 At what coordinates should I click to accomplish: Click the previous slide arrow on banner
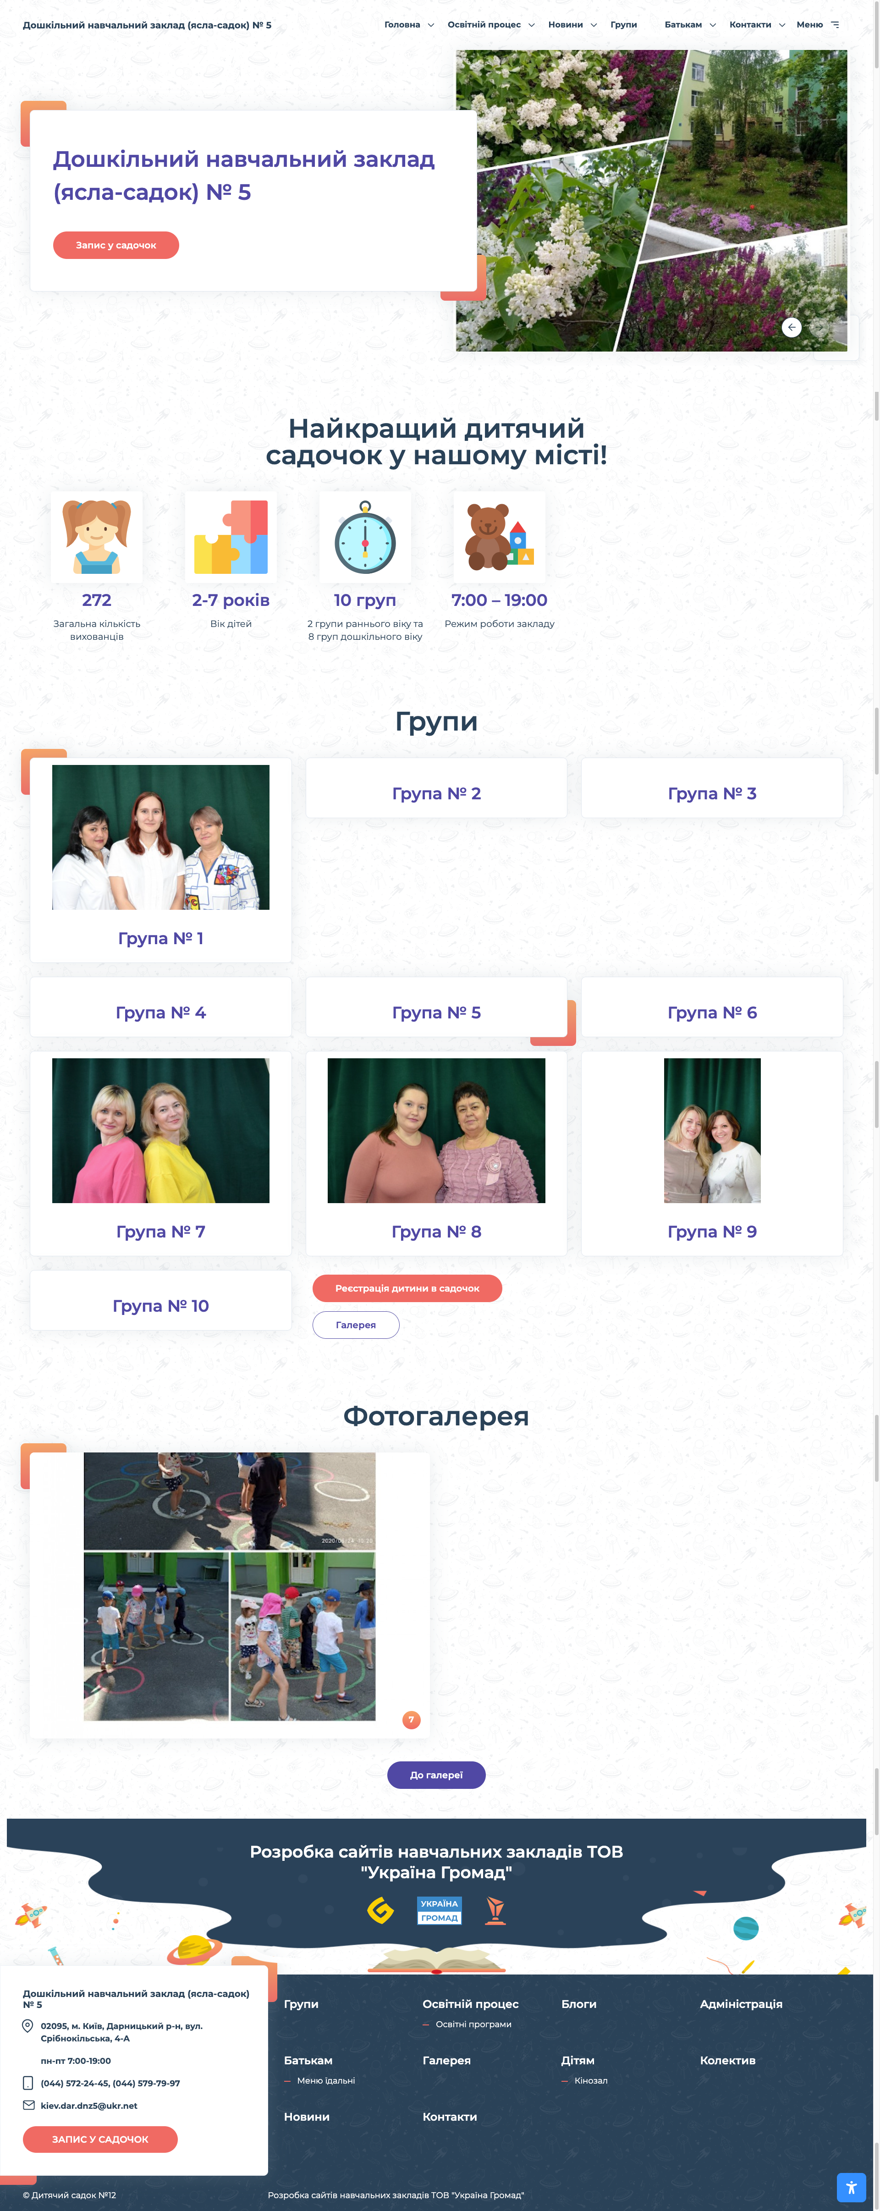(792, 327)
